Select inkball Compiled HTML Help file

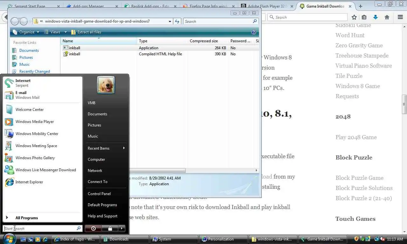(x=159, y=54)
